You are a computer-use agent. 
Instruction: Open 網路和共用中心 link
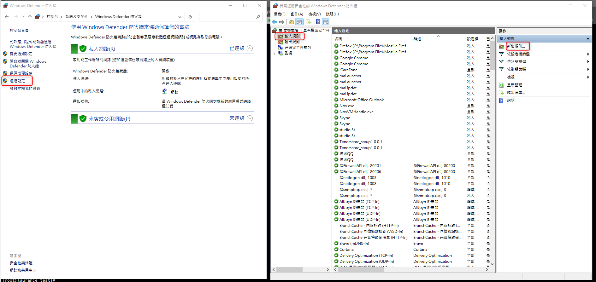coord(23,270)
